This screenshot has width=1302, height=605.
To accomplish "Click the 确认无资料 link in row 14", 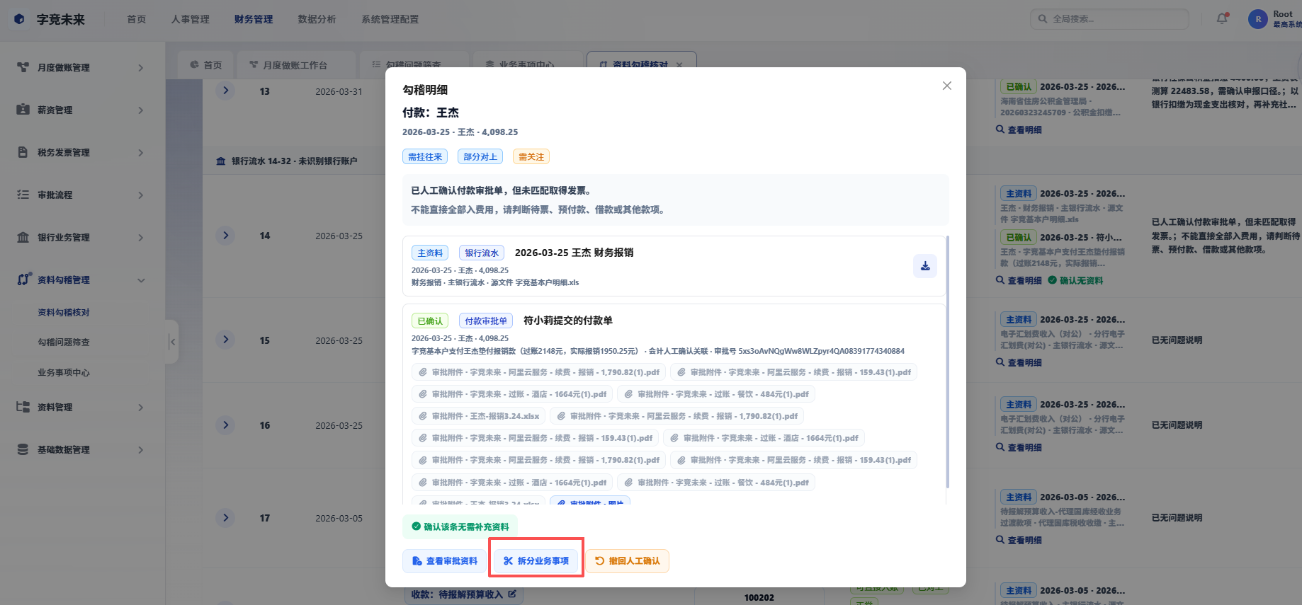I will point(1075,280).
